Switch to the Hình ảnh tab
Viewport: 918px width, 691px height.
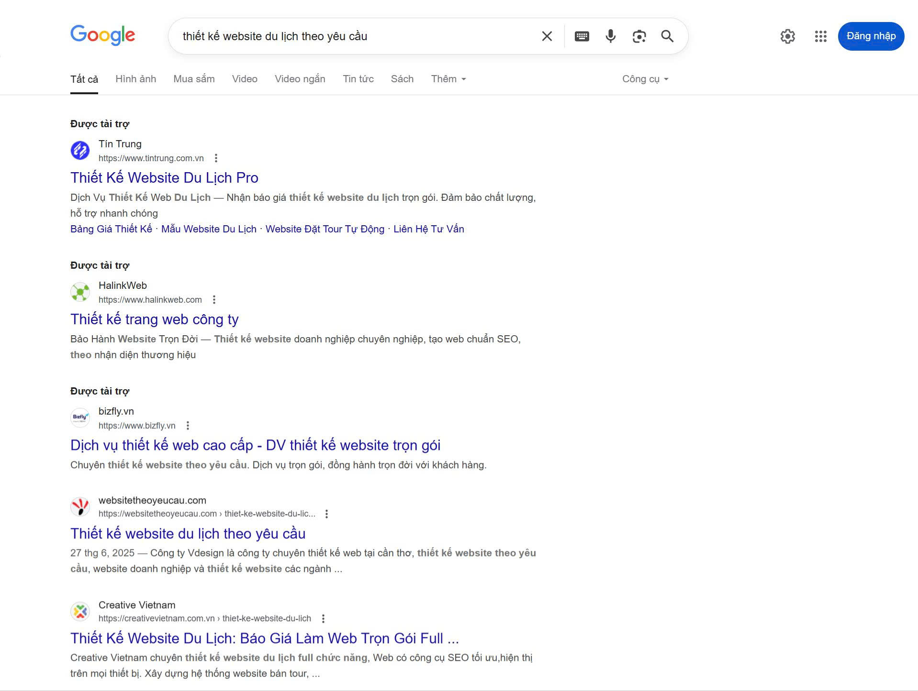(135, 79)
